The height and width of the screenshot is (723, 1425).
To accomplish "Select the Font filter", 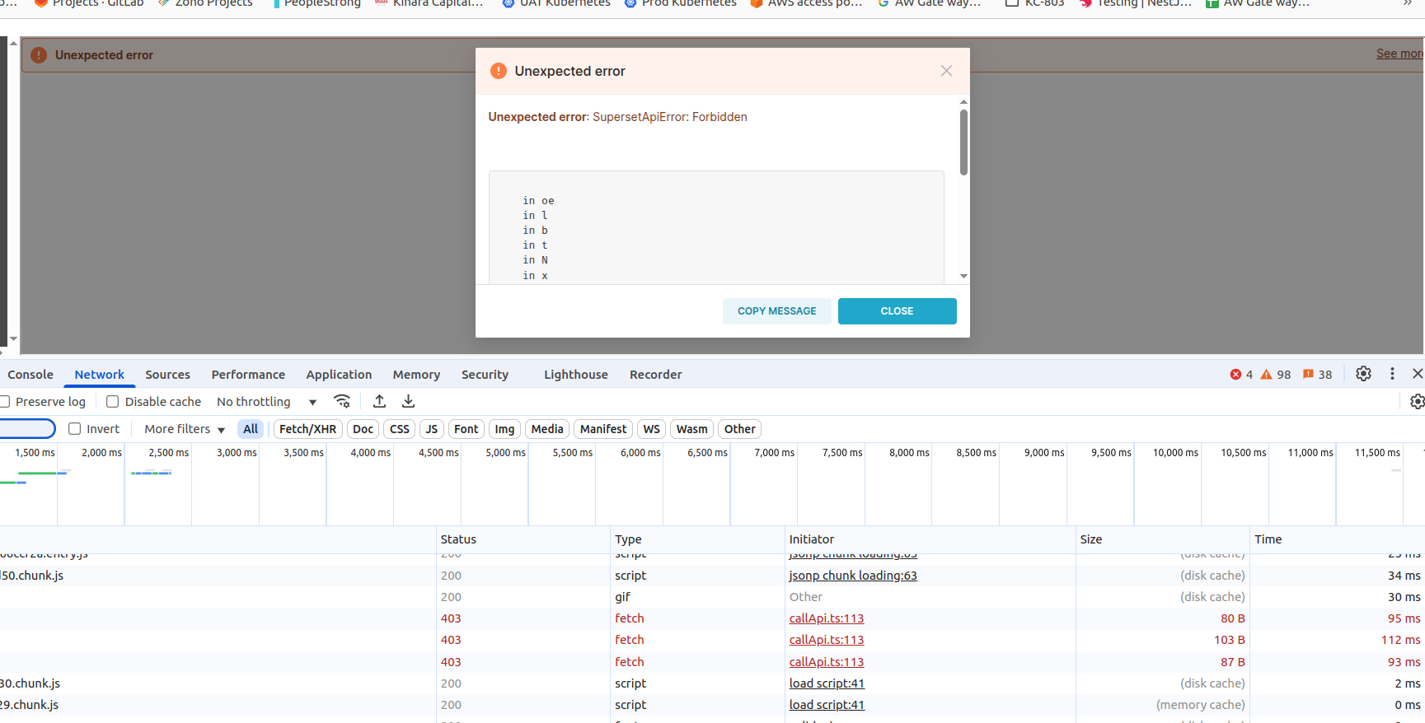I will click(466, 429).
